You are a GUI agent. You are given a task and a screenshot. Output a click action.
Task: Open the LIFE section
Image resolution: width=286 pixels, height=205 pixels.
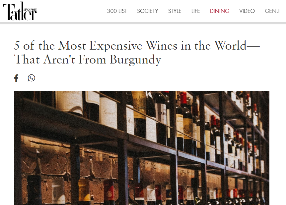tap(195, 11)
